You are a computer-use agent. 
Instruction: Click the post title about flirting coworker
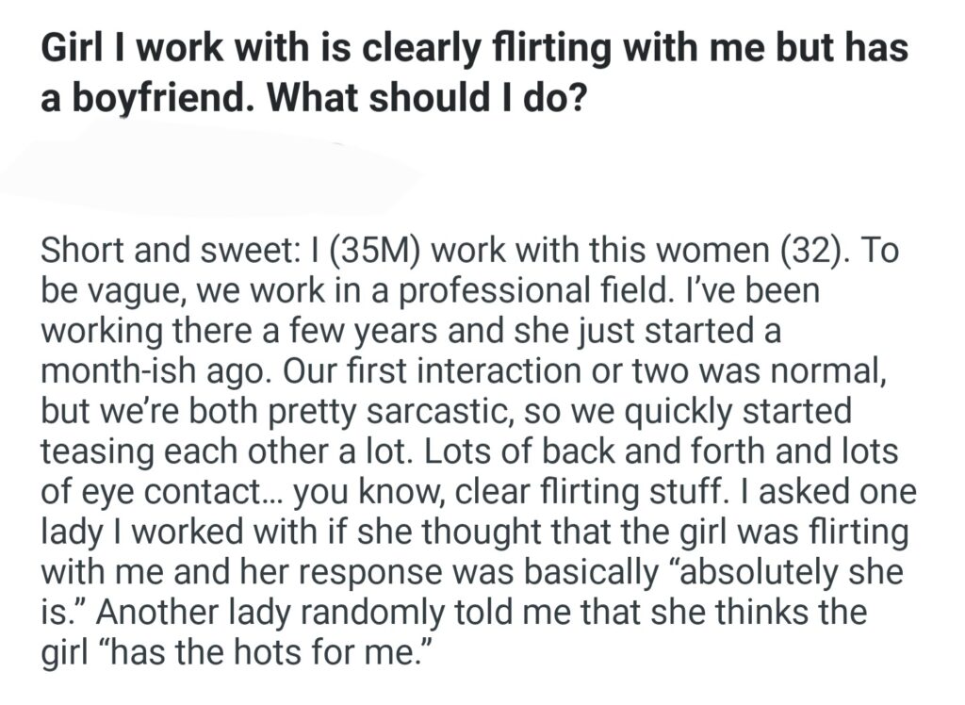473,49
